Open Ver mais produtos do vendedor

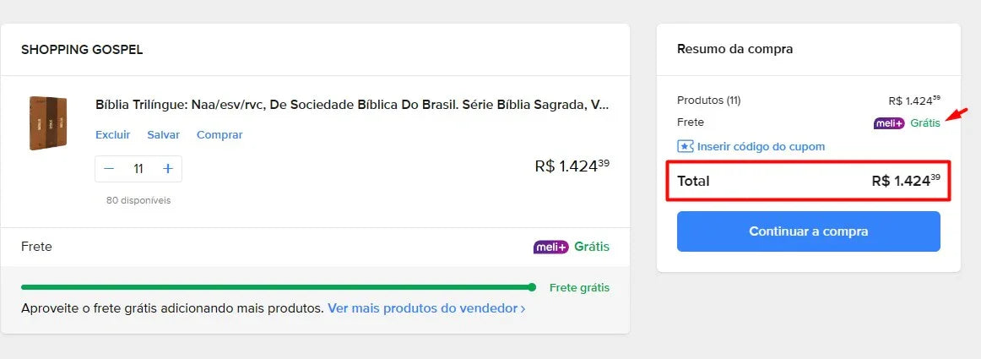tap(422, 308)
